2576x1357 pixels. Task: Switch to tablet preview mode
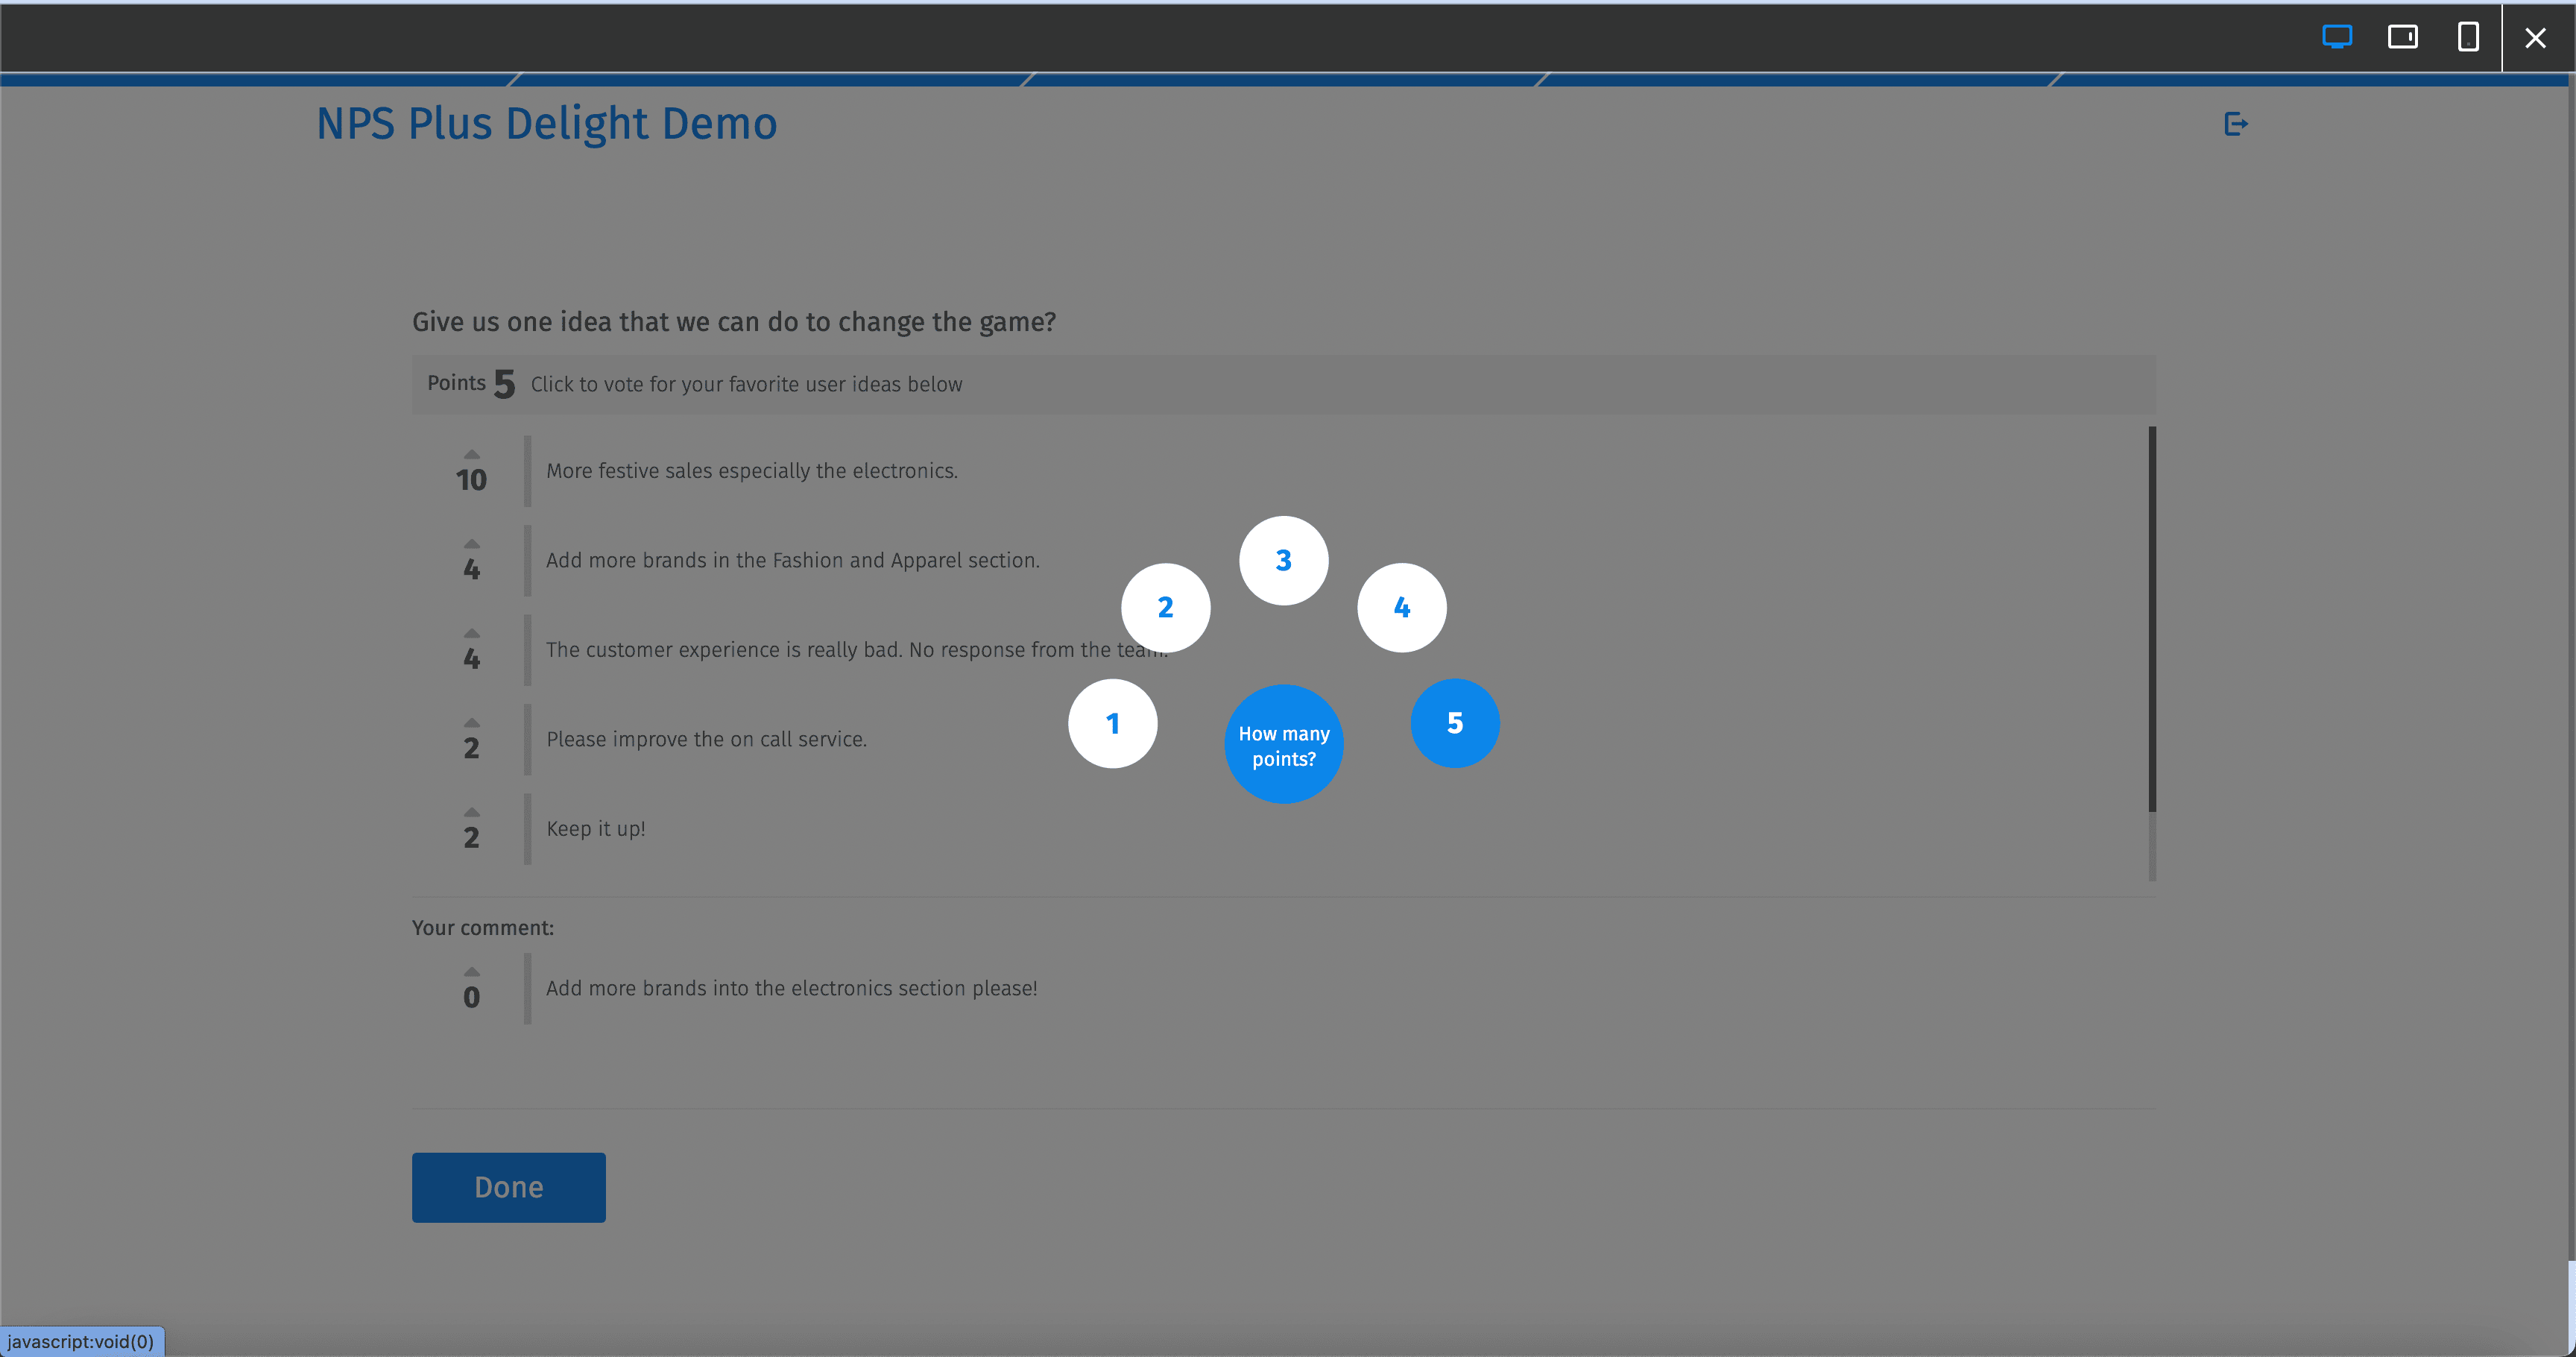pyautogui.click(x=2403, y=37)
